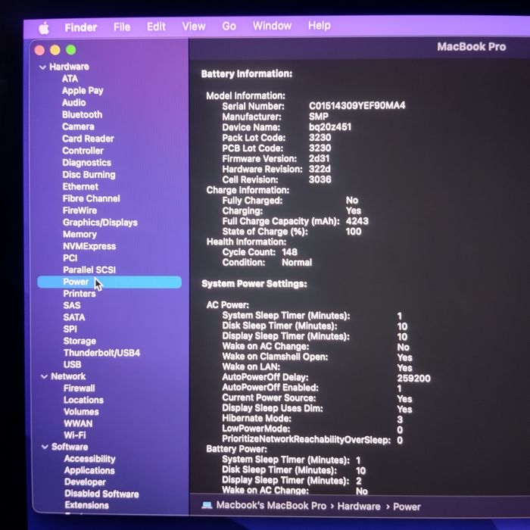
Task: Select Card Reader in the sidebar
Action: (89, 139)
